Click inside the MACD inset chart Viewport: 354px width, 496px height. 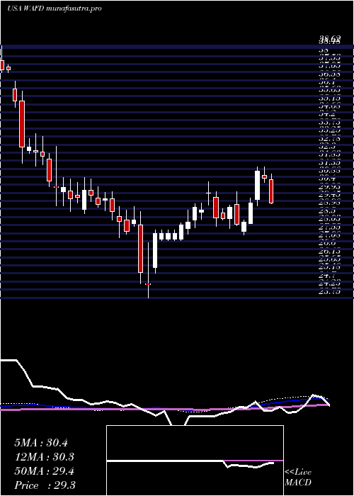pos(195,461)
